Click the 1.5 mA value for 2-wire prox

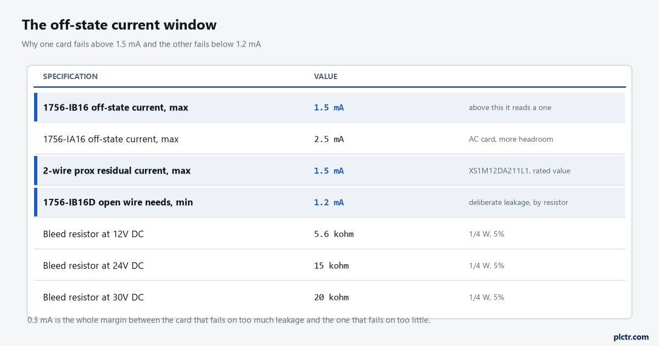(329, 171)
